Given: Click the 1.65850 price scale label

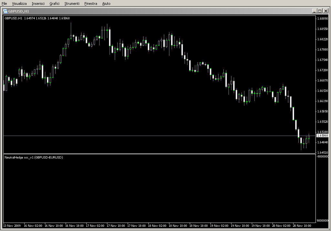Looking at the screenshot, I should click(x=323, y=111).
